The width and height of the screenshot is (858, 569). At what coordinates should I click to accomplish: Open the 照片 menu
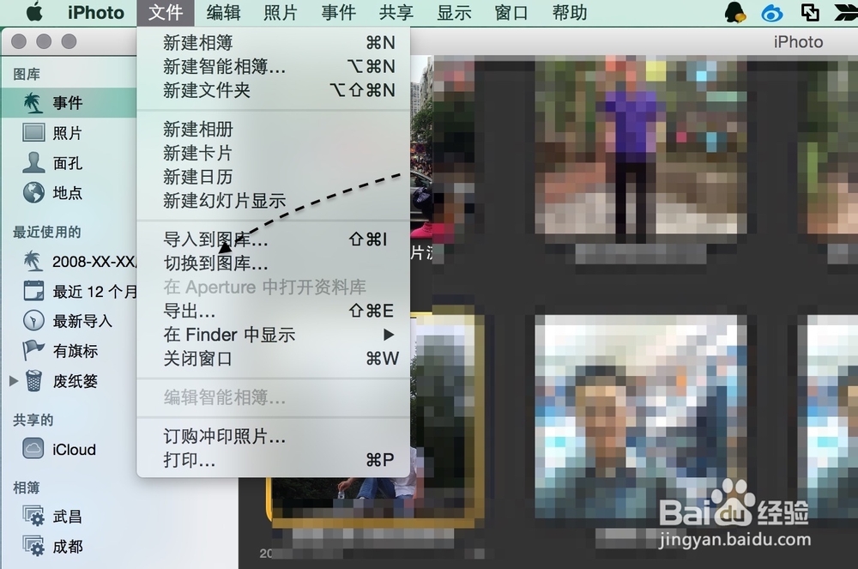pyautogui.click(x=281, y=13)
